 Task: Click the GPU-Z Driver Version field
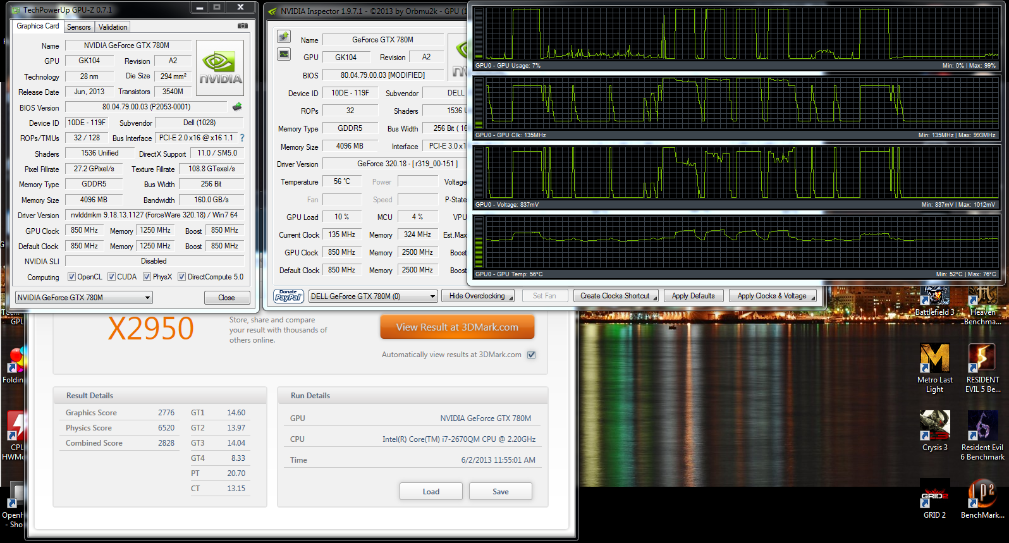tap(154, 215)
